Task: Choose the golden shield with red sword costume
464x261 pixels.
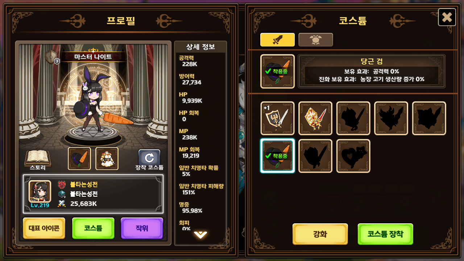Action: click(x=315, y=118)
